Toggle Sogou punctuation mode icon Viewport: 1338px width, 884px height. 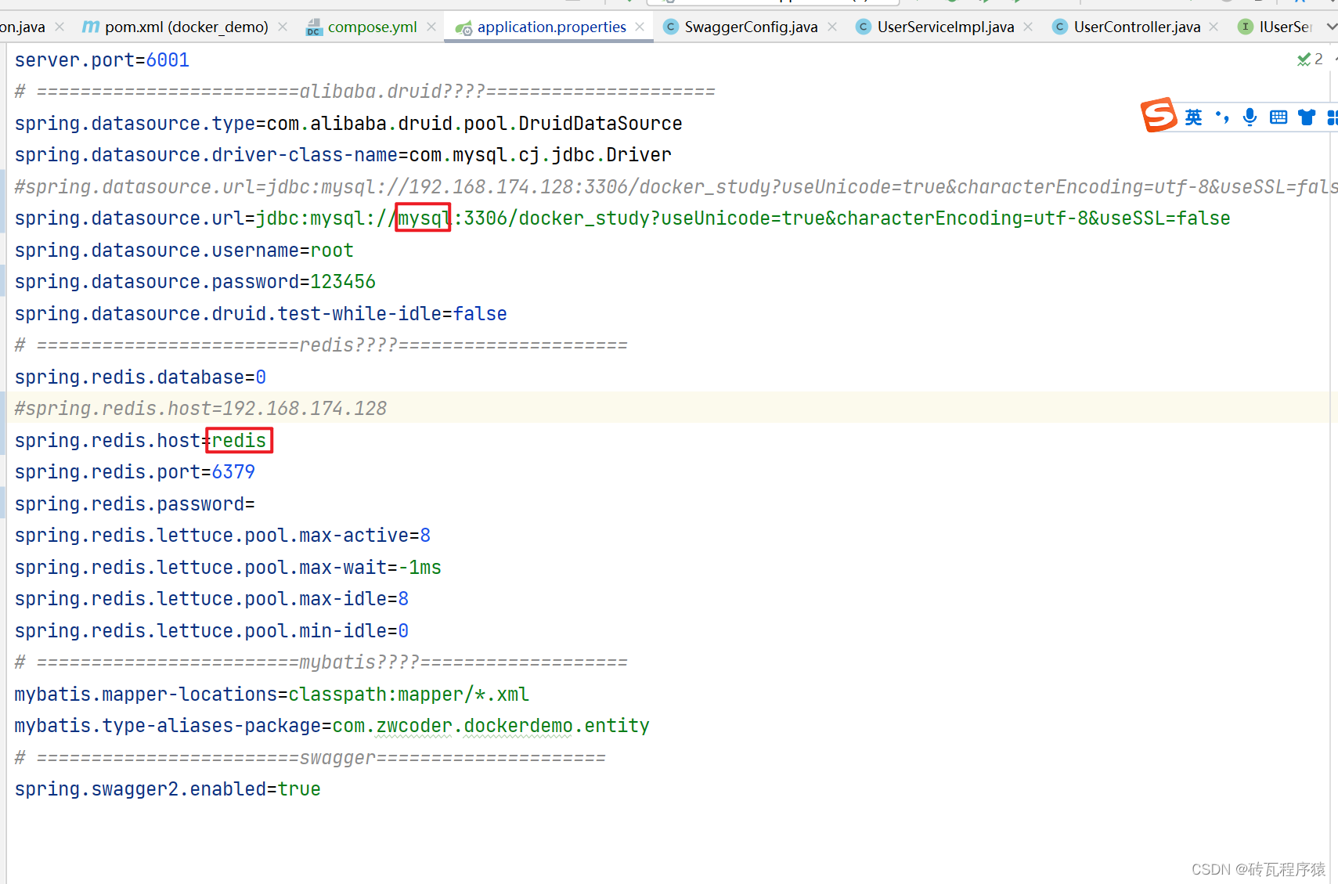click(1222, 117)
